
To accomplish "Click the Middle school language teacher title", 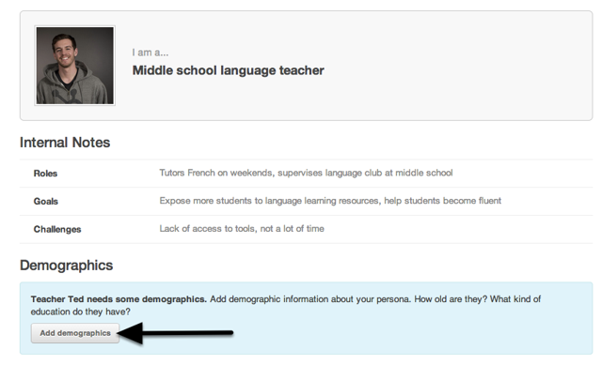I will (228, 70).
